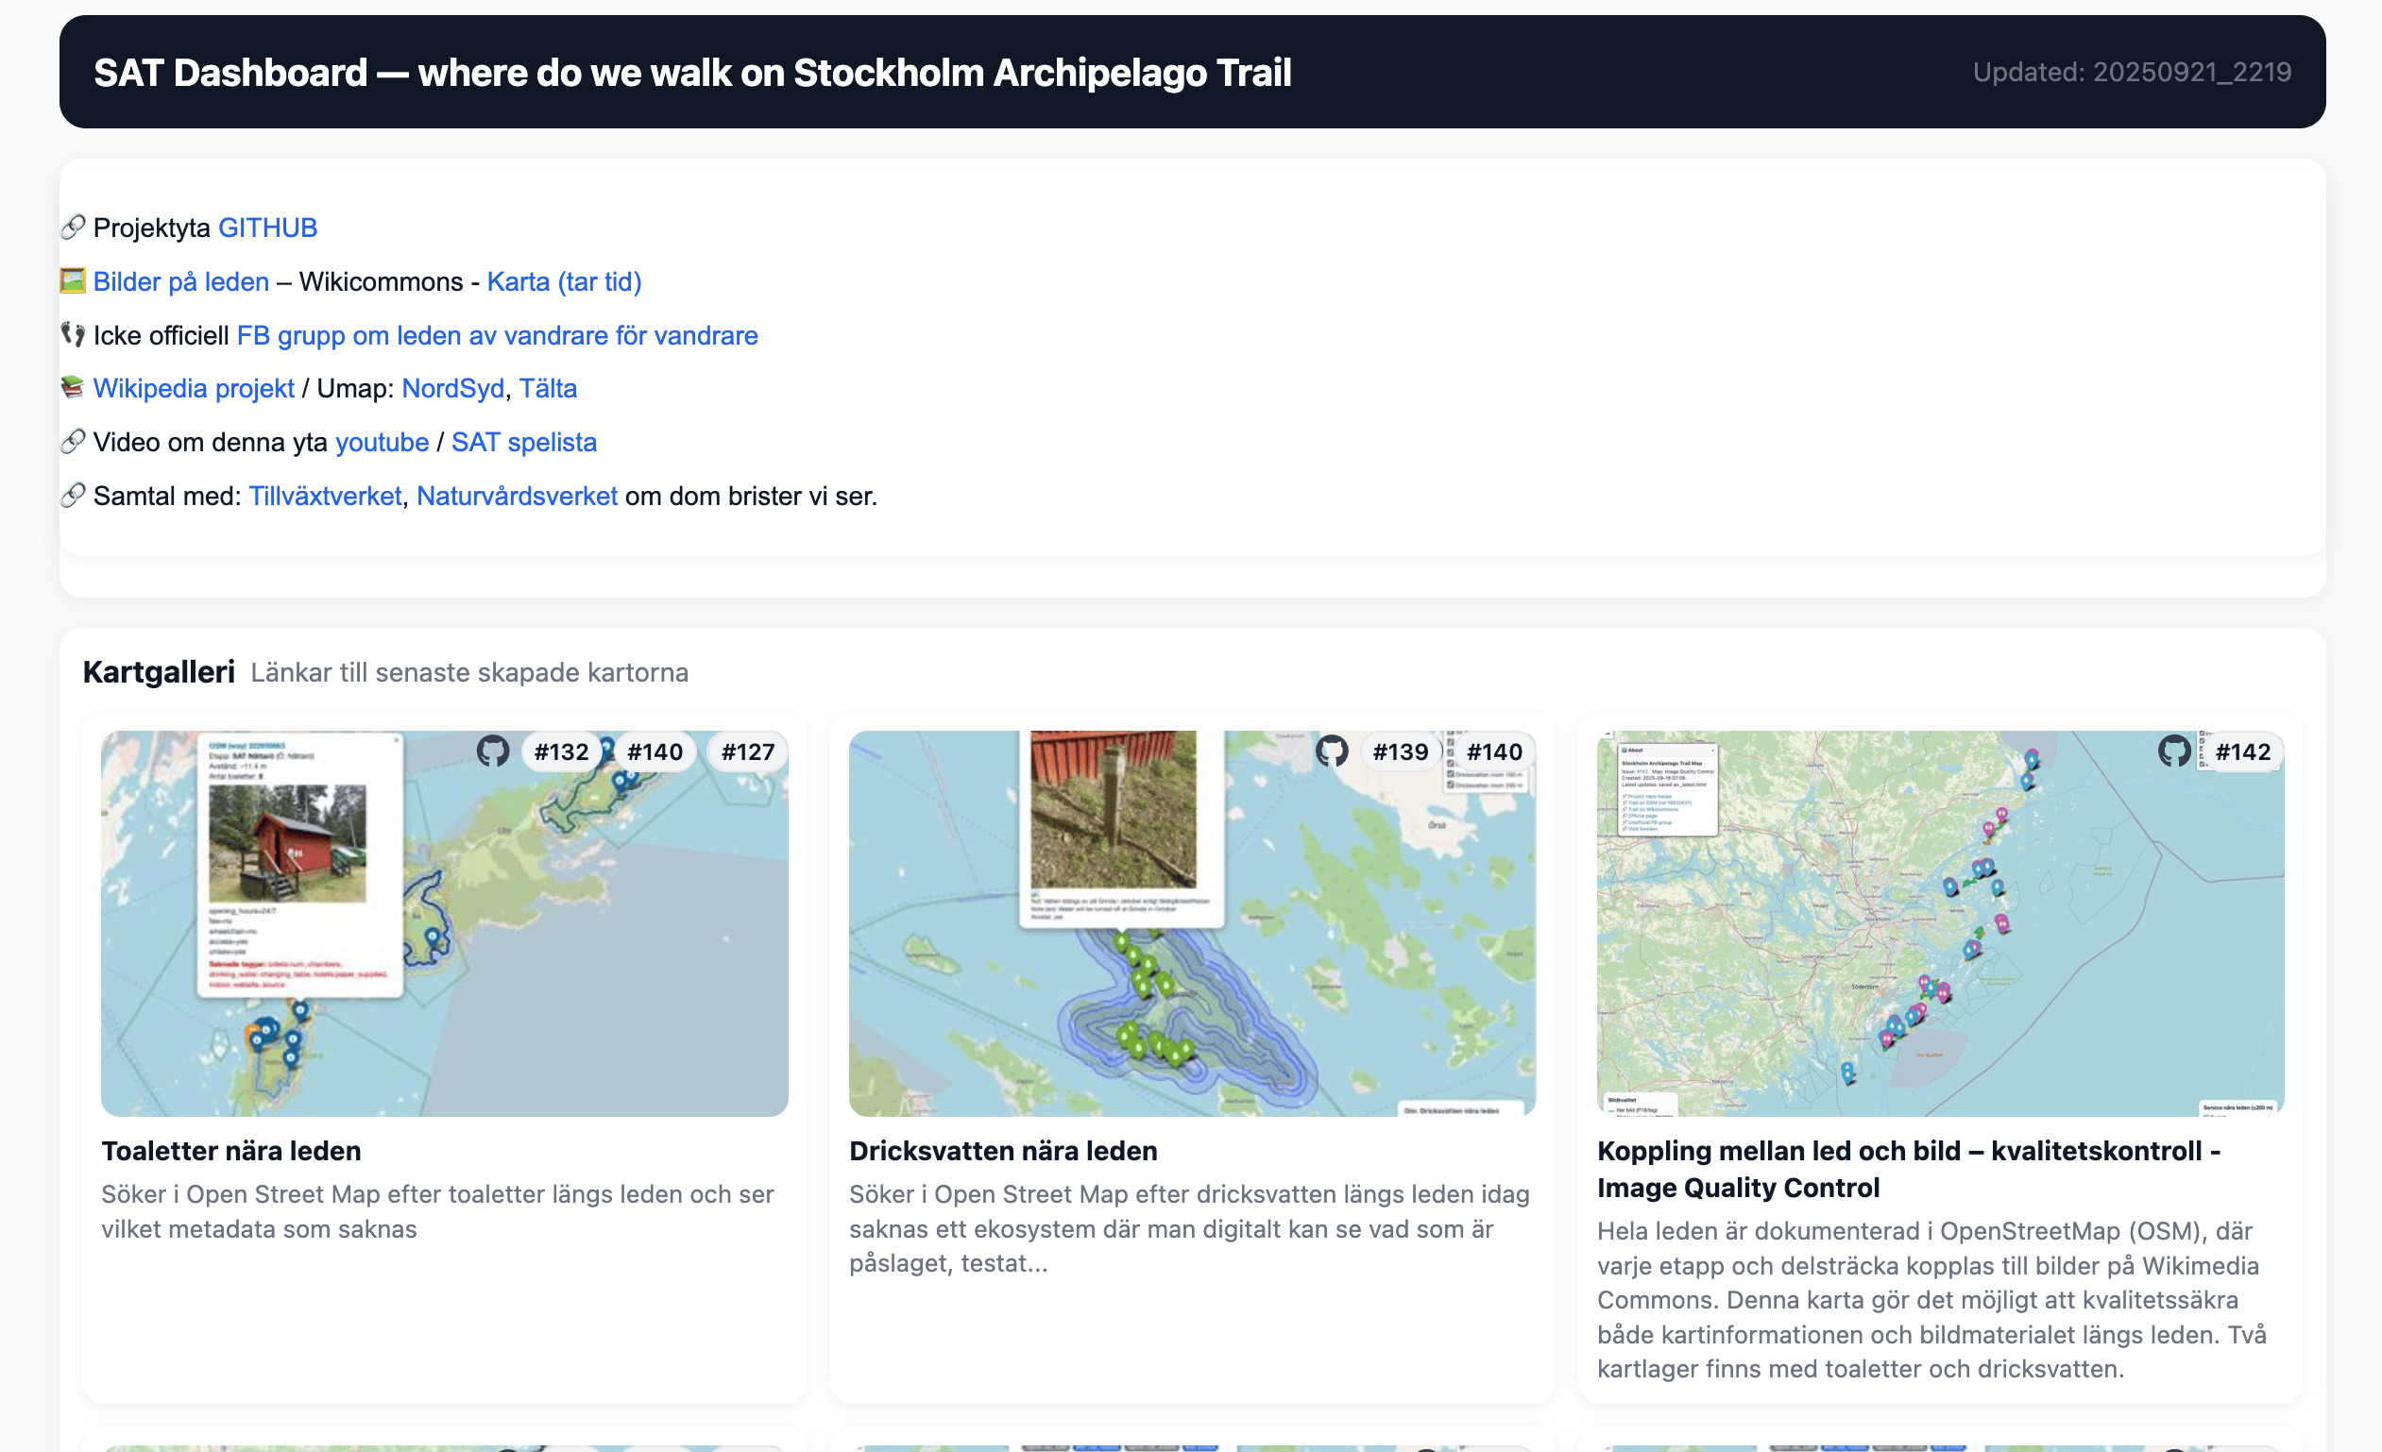Open NordSyd Umap link

tap(452, 388)
